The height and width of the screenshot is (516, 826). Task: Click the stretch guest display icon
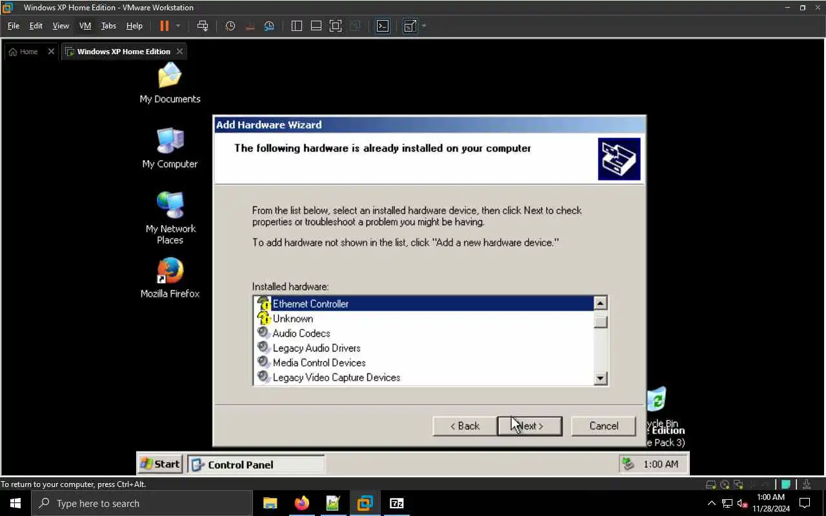click(410, 26)
